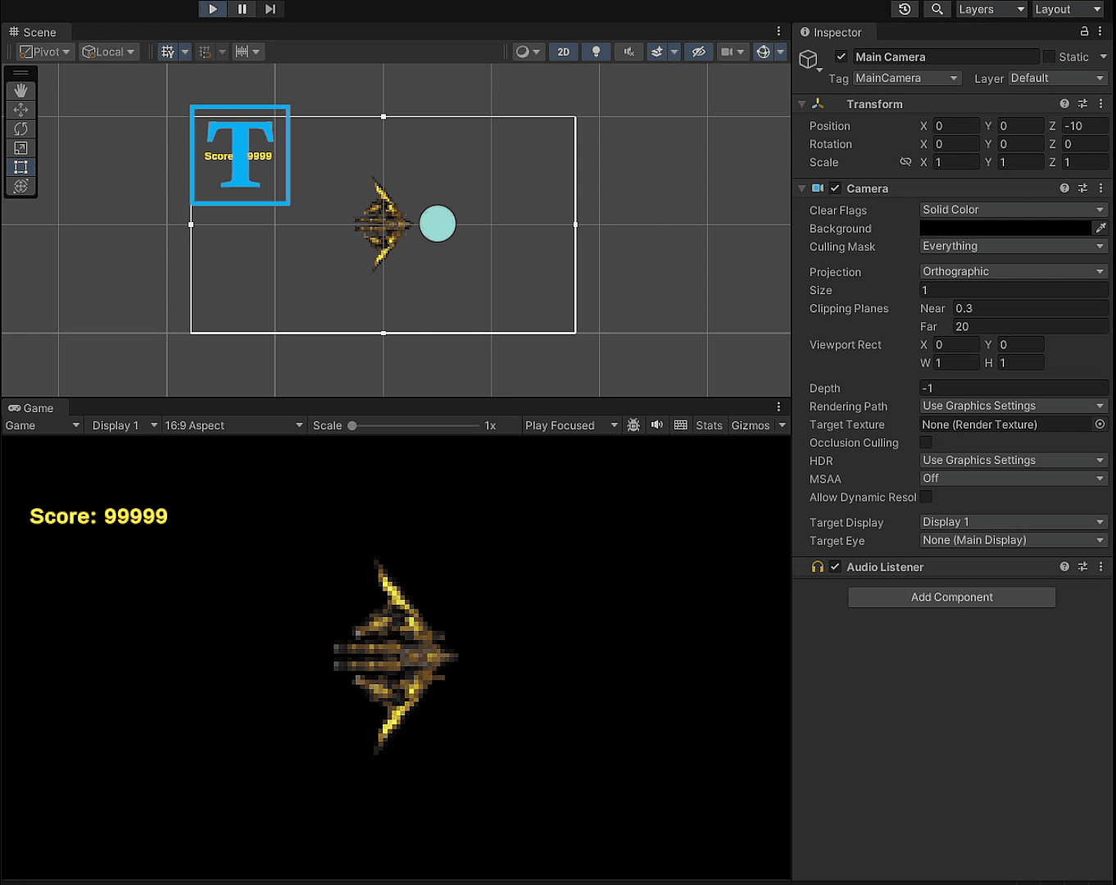The width and height of the screenshot is (1116, 885).
Task: Select the Move tool in Scene
Action: pos(21,110)
